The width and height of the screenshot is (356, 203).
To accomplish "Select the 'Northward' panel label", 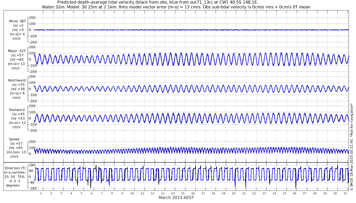I will (x=17, y=80).
